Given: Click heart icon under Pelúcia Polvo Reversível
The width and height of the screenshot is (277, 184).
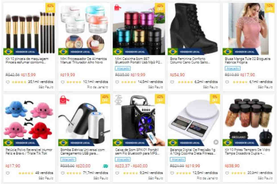Looking at the screenshot, I should coord(8,173).
